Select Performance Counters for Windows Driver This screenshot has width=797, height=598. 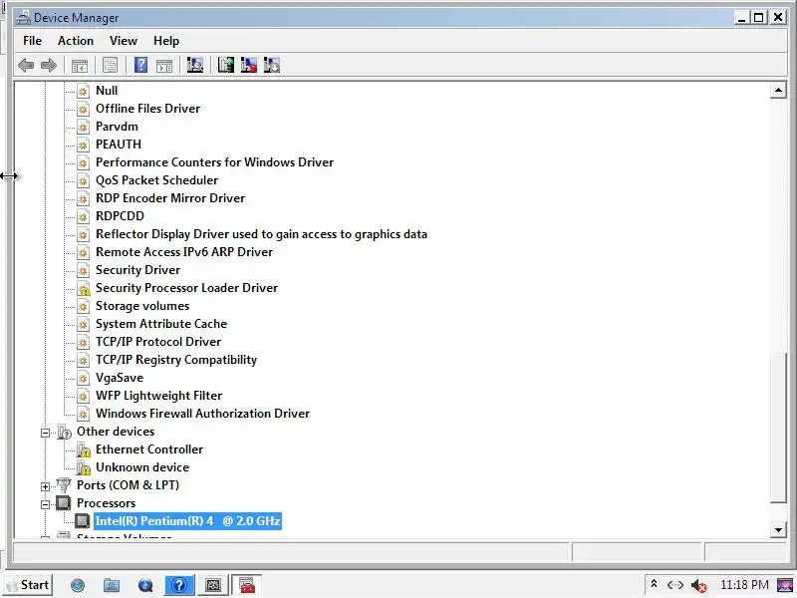click(214, 162)
